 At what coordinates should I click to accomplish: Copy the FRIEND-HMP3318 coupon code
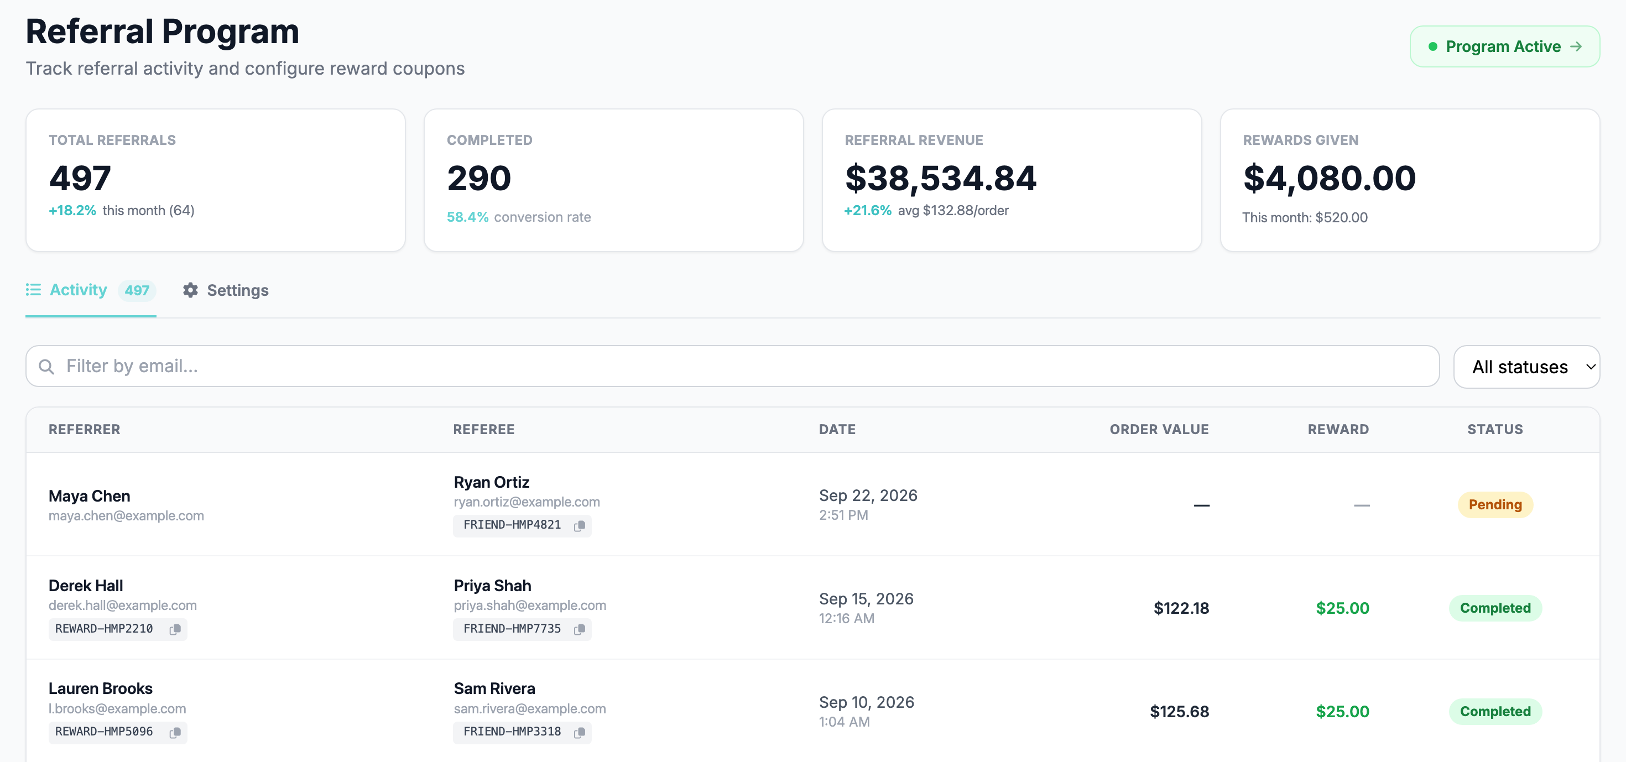tap(579, 732)
